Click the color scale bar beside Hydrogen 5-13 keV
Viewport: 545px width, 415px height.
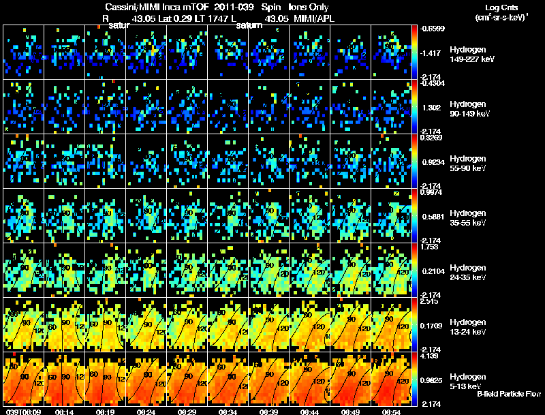414,379
